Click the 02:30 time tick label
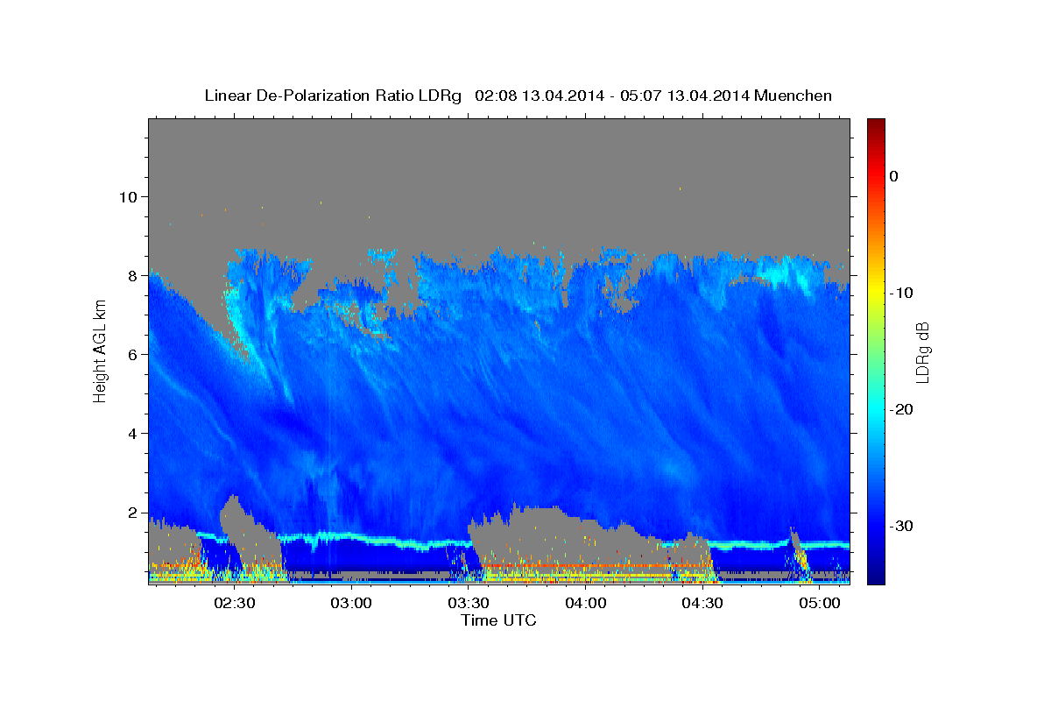This screenshot has width=1051, height=701. (235, 603)
